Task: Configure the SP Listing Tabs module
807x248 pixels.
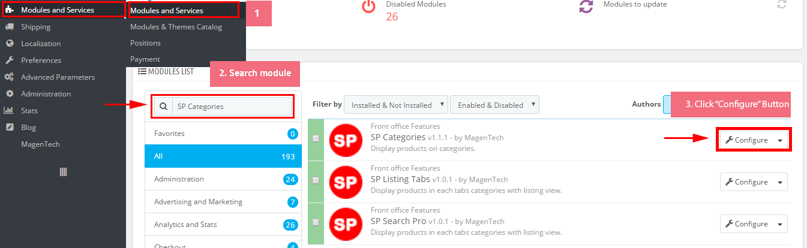Action: pos(746,182)
